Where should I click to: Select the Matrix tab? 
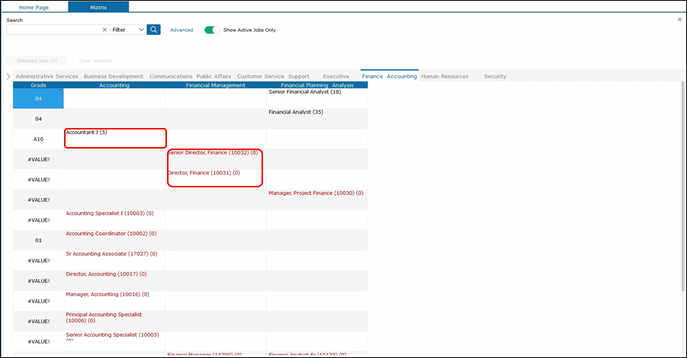pyautogui.click(x=98, y=7)
